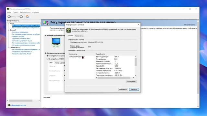This screenshot has height=116, width=207.
Task: Click the NVIDIA logo in the title bar
Action: pos(8,9)
